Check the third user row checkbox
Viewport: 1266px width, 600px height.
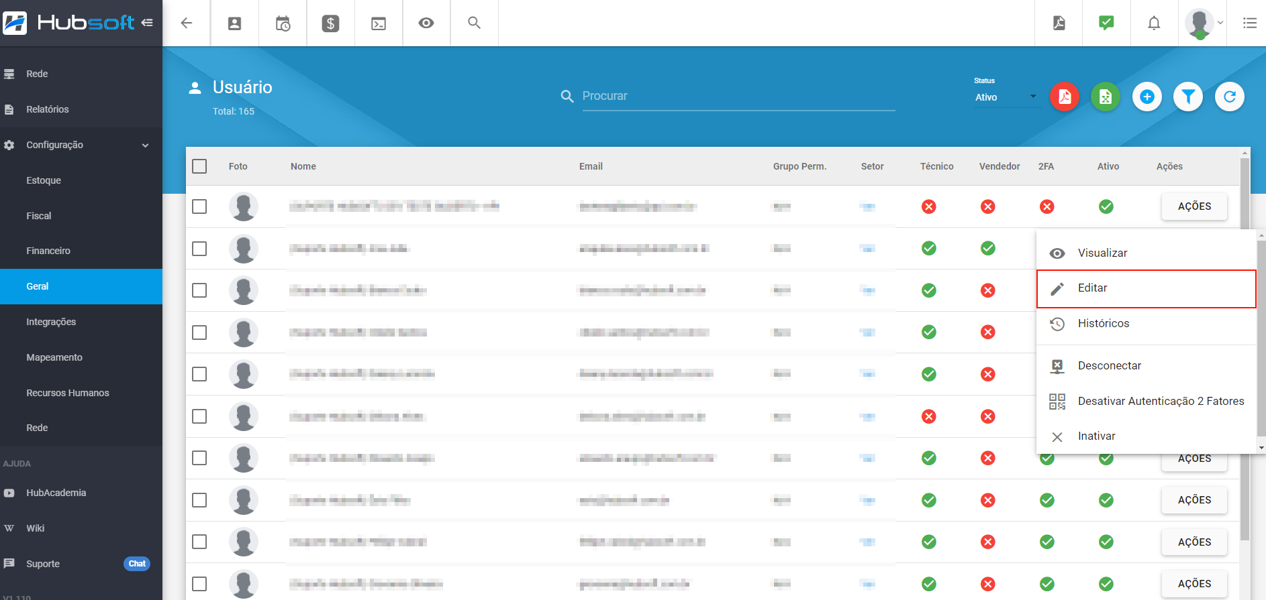(199, 290)
